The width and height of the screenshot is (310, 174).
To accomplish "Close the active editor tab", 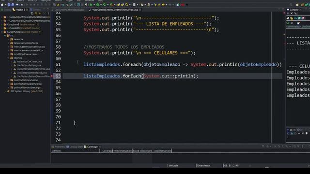I will coord(140,10).
